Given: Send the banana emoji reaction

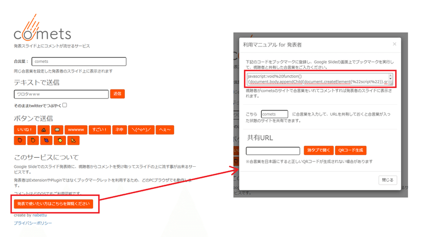Looking at the screenshot, I should click(73, 140).
